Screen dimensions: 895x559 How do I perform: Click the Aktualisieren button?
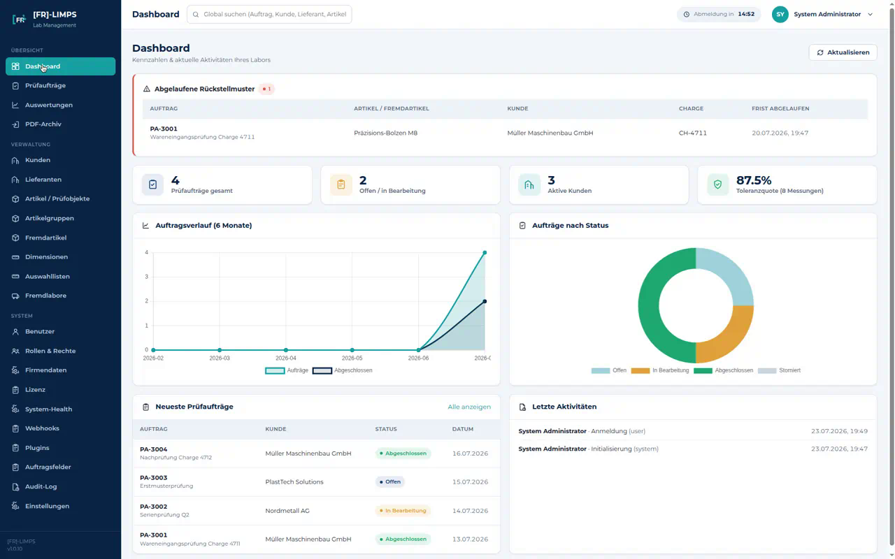(843, 52)
